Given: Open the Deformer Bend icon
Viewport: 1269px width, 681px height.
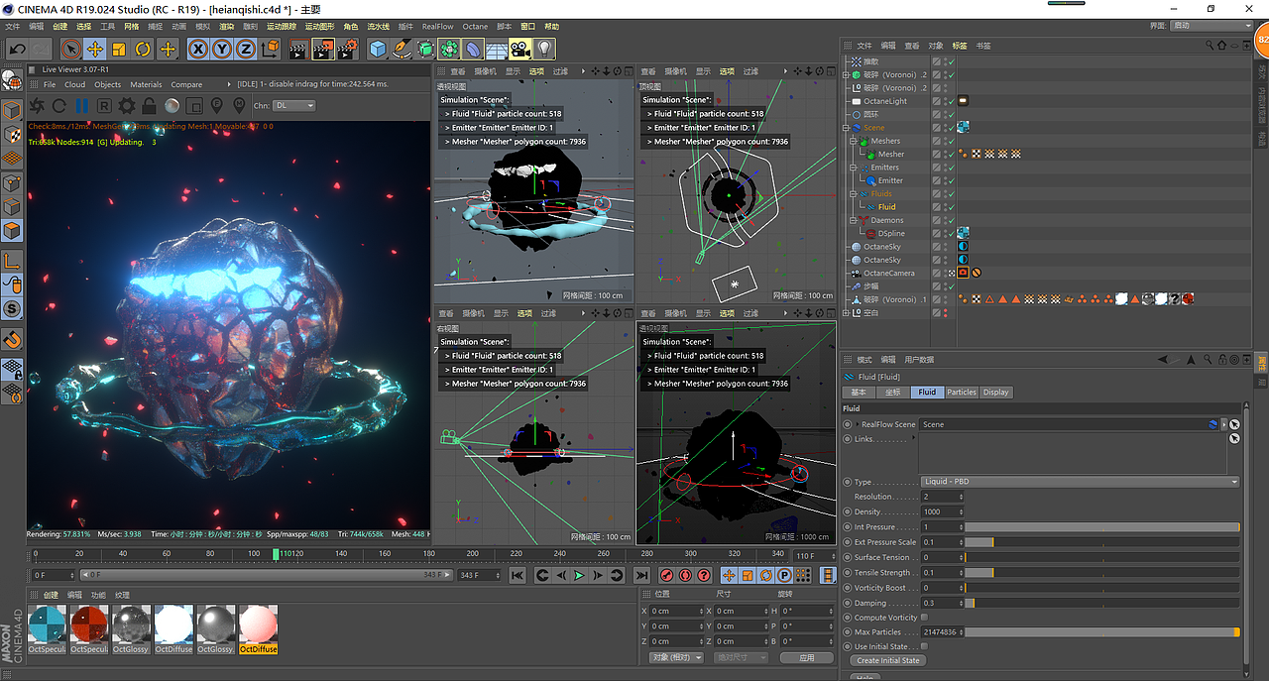Looking at the screenshot, I should click(x=473, y=49).
